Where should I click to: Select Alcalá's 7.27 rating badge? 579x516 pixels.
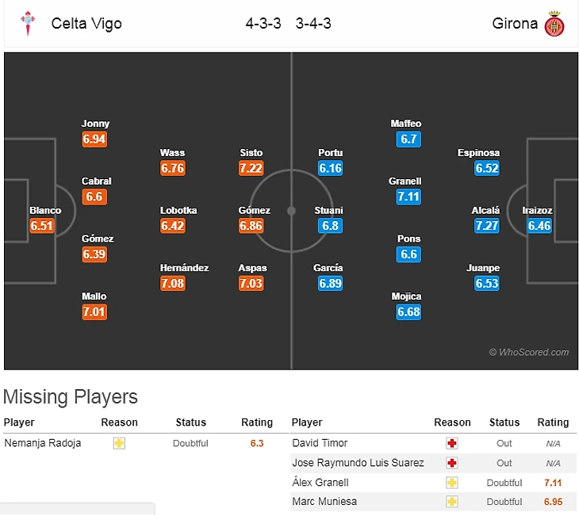coord(486,226)
